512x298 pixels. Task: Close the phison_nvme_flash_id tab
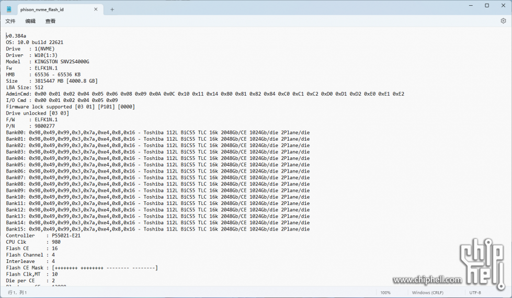coord(96,9)
